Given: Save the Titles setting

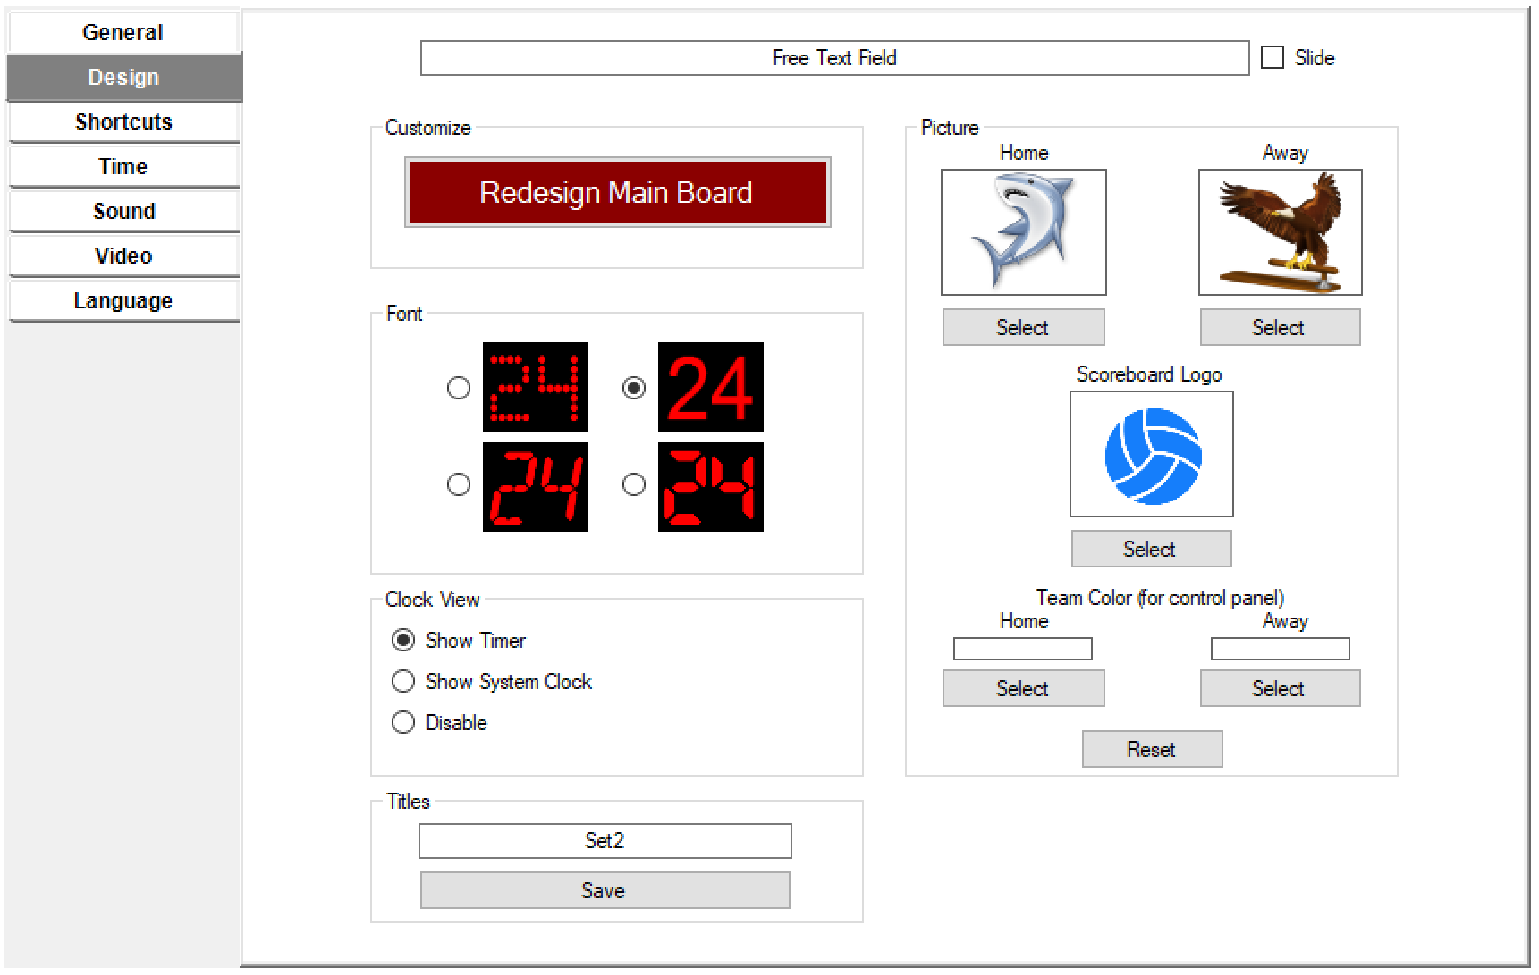Looking at the screenshot, I should pos(605,891).
